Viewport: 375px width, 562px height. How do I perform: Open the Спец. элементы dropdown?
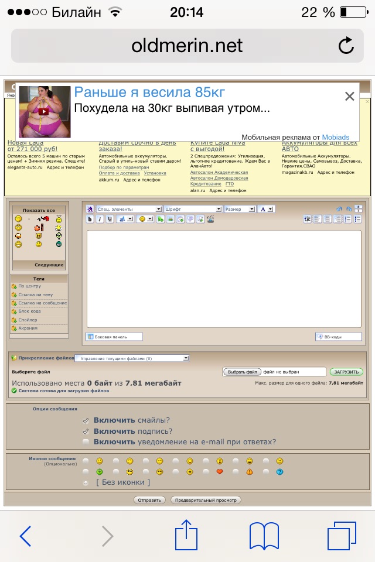[x=129, y=209]
